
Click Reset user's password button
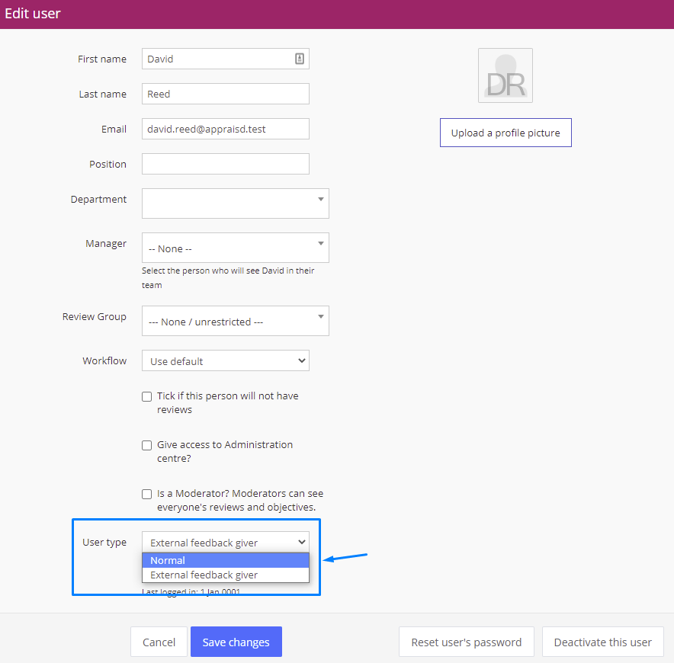466,642
